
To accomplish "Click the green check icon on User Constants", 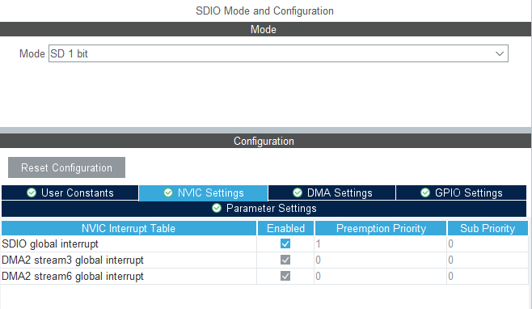I will 32,193.
